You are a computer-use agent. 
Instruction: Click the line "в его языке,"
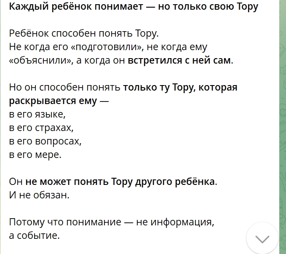38,115
